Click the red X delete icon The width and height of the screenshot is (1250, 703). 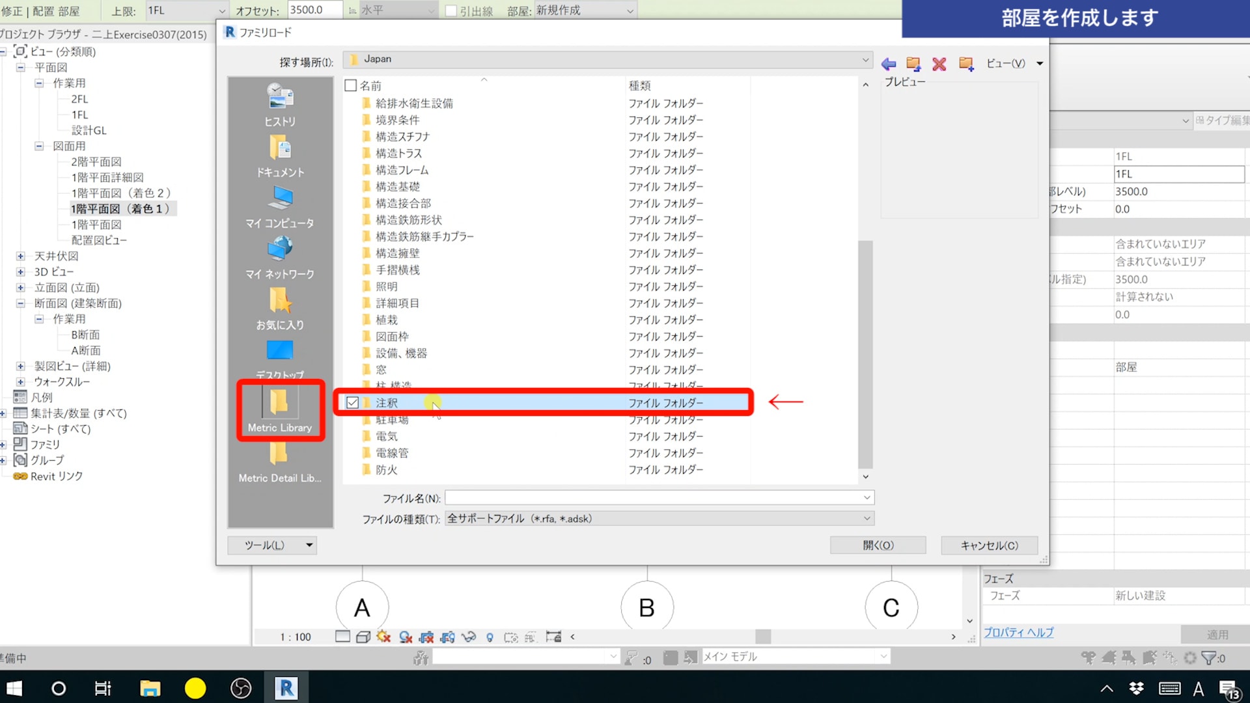click(939, 64)
